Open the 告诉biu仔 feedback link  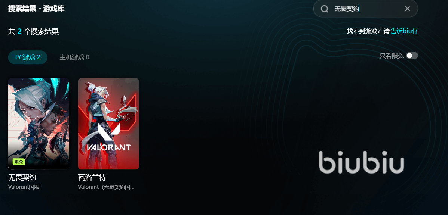pos(404,31)
